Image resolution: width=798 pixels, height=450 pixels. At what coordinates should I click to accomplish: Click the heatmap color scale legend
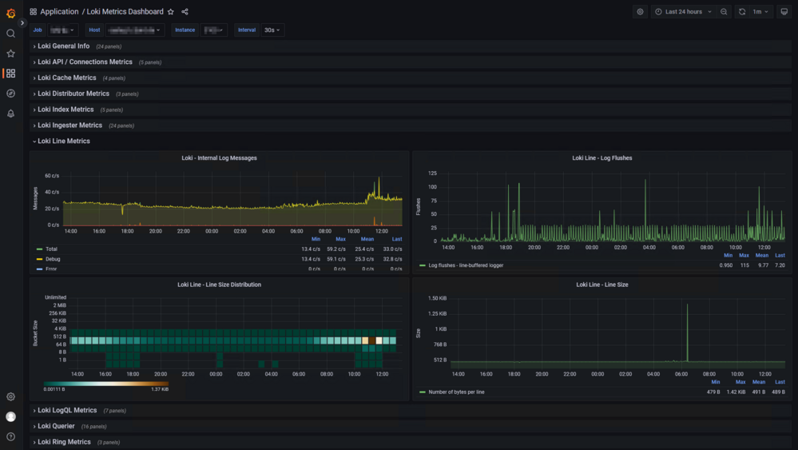click(x=106, y=384)
